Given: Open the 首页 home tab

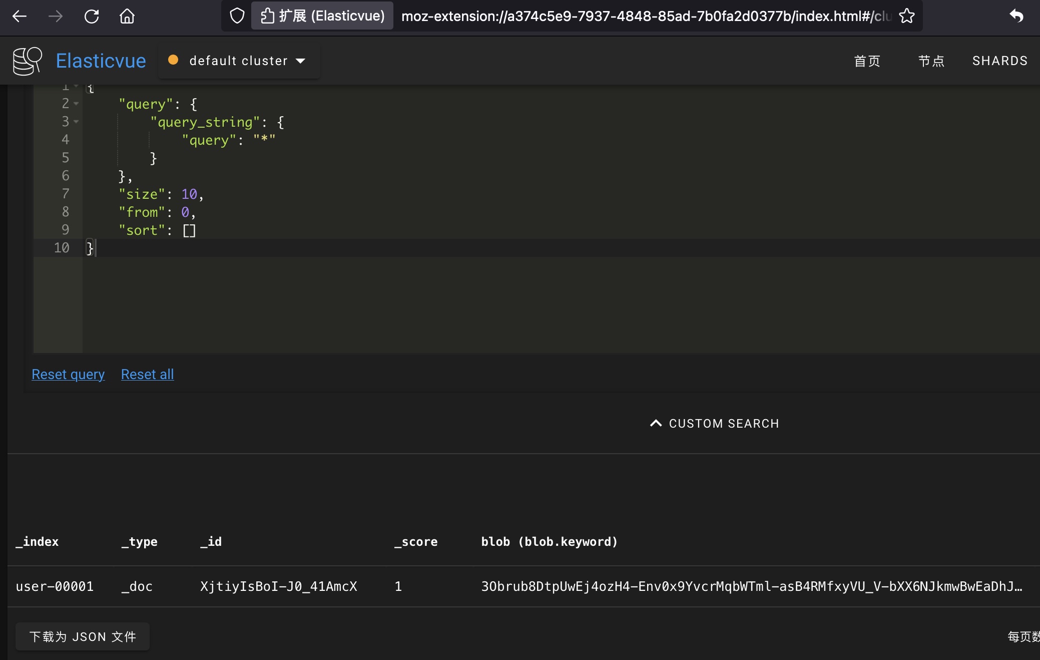Looking at the screenshot, I should [x=867, y=61].
